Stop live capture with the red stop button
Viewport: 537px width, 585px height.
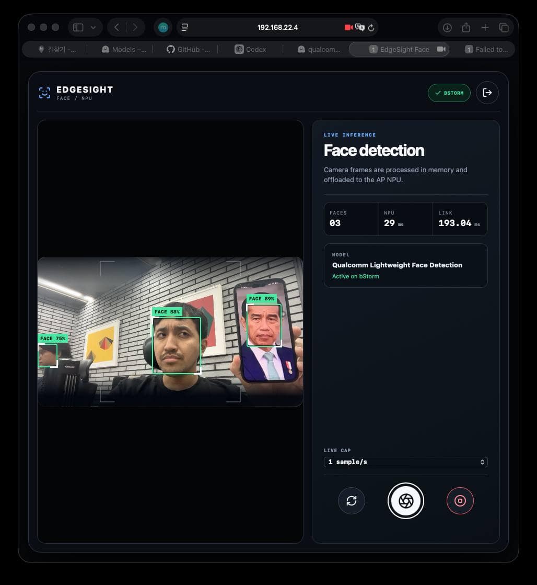point(460,501)
